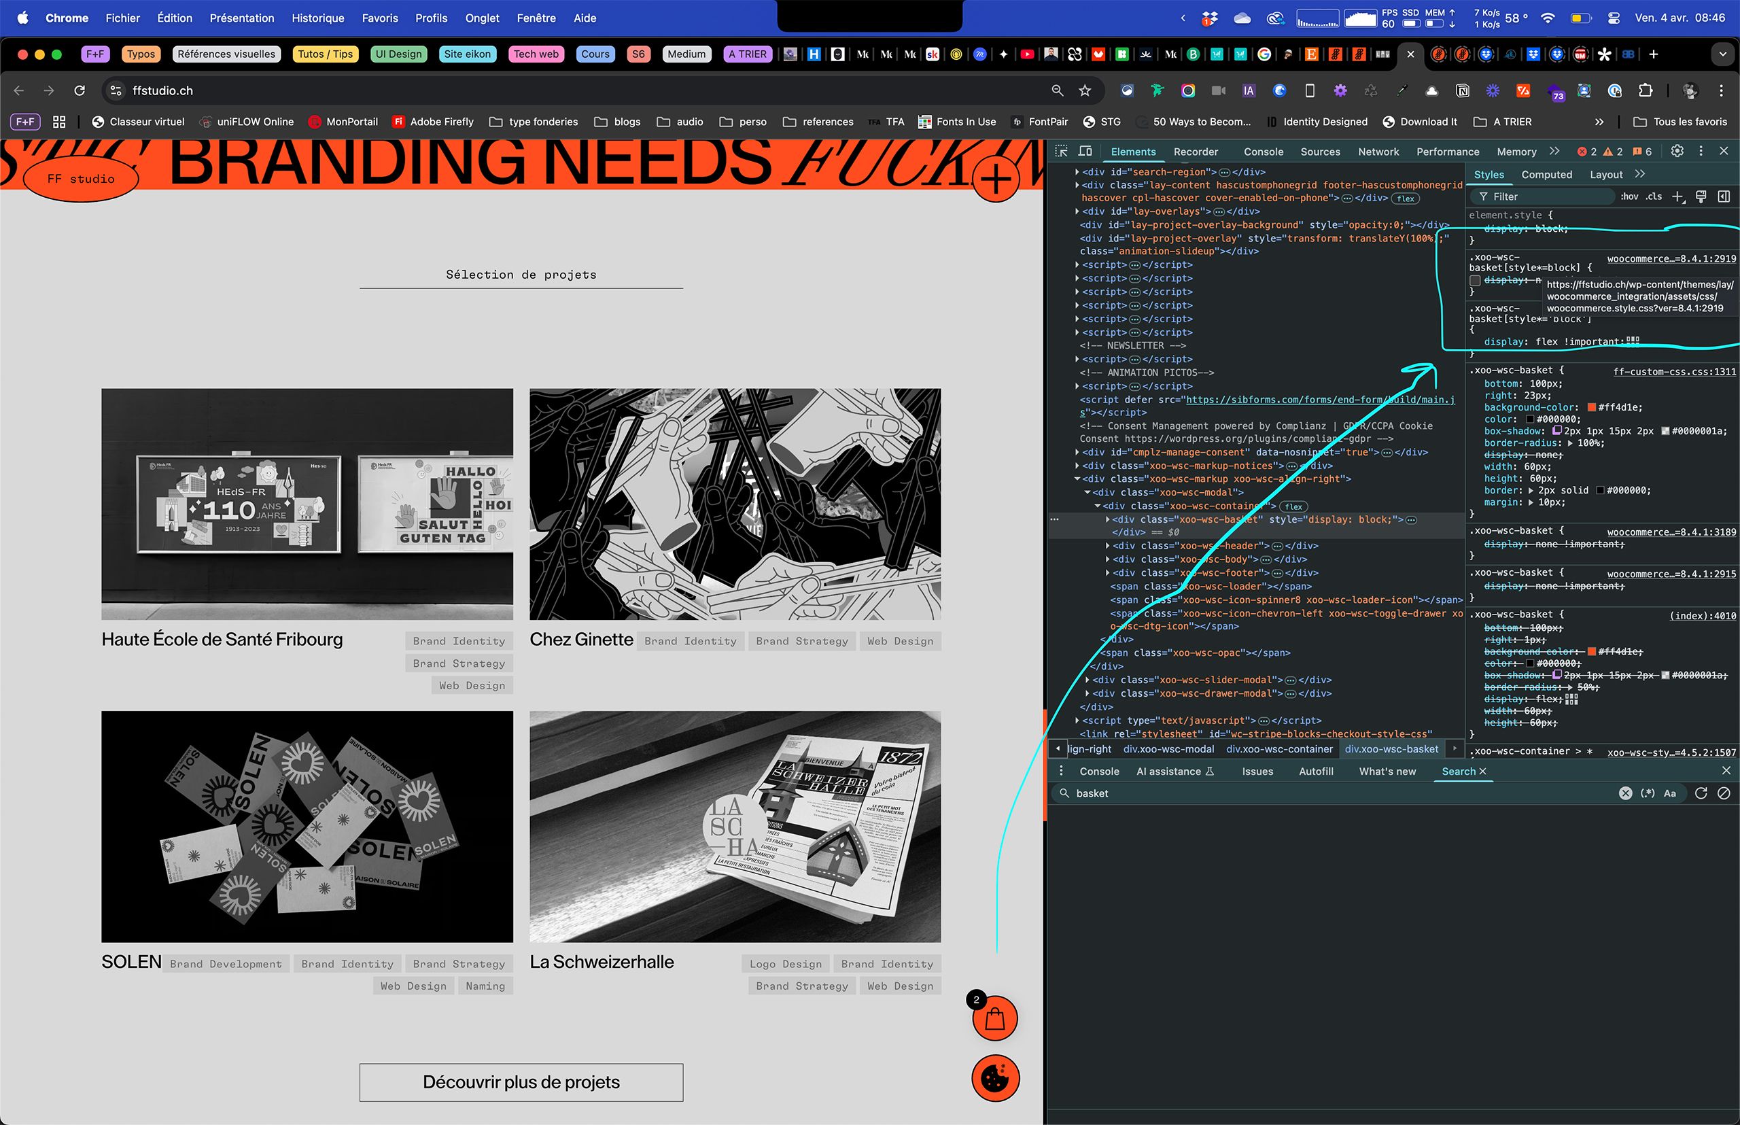
Task: Toggle the display property checkbox in styles
Action: pyautogui.click(x=1475, y=281)
